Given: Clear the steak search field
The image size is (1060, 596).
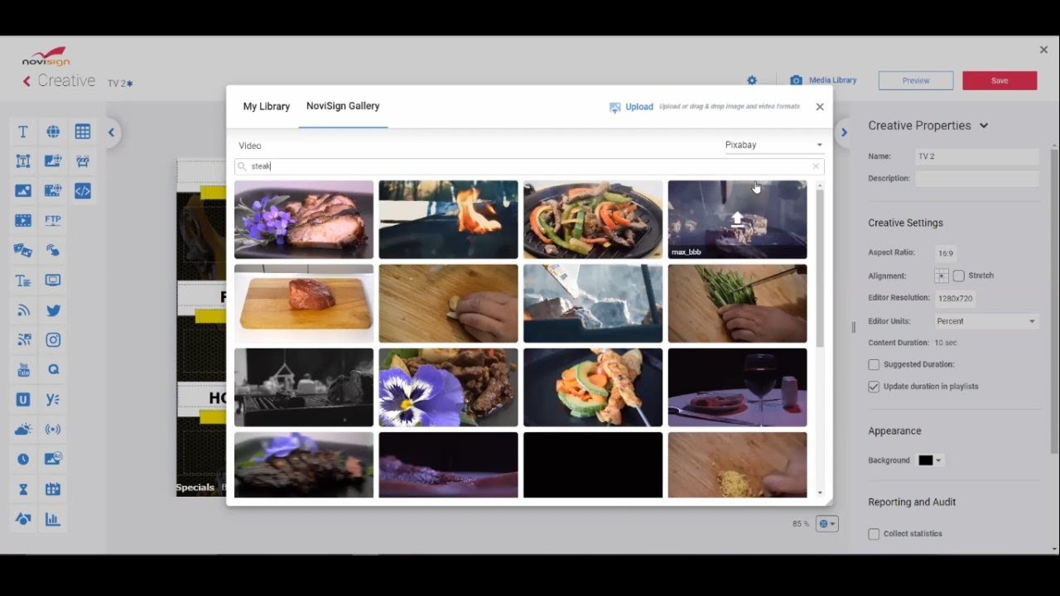Looking at the screenshot, I should point(816,166).
